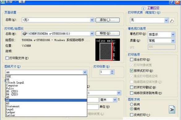Image resolution: width=181 pixels, height=120 pixels.
Task: Enable 反向打印 checkbox
Action: coord(131,115)
